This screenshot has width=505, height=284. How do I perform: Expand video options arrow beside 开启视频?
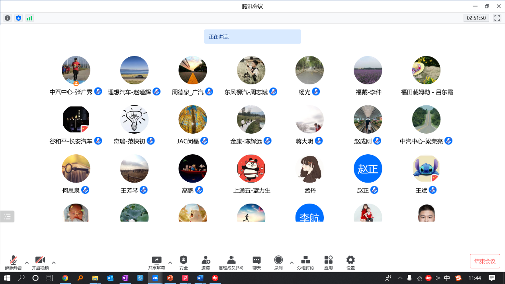point(54,263)
